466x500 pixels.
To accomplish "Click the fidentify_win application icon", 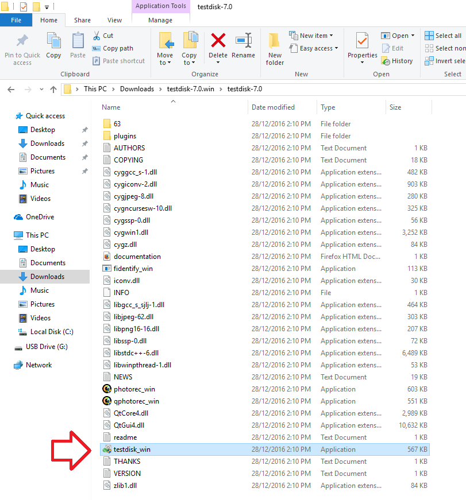I will pos(107,269).
